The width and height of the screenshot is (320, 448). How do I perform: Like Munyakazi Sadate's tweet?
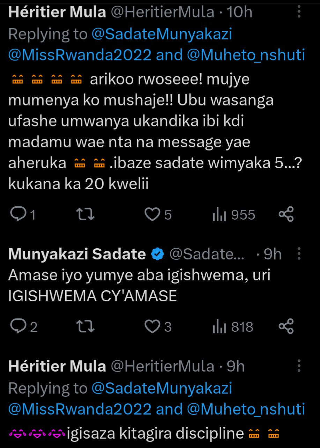pos(152,326)
